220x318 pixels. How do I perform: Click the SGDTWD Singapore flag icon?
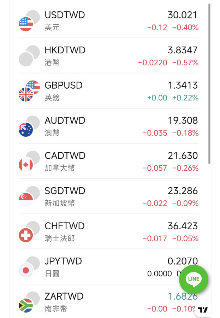[x=26, y=200]
